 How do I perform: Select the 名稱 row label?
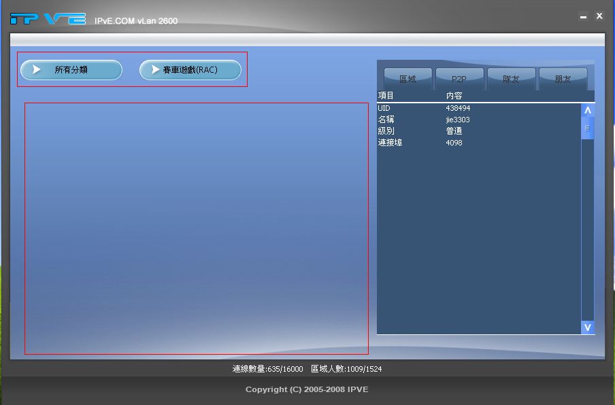pos(386,120)
